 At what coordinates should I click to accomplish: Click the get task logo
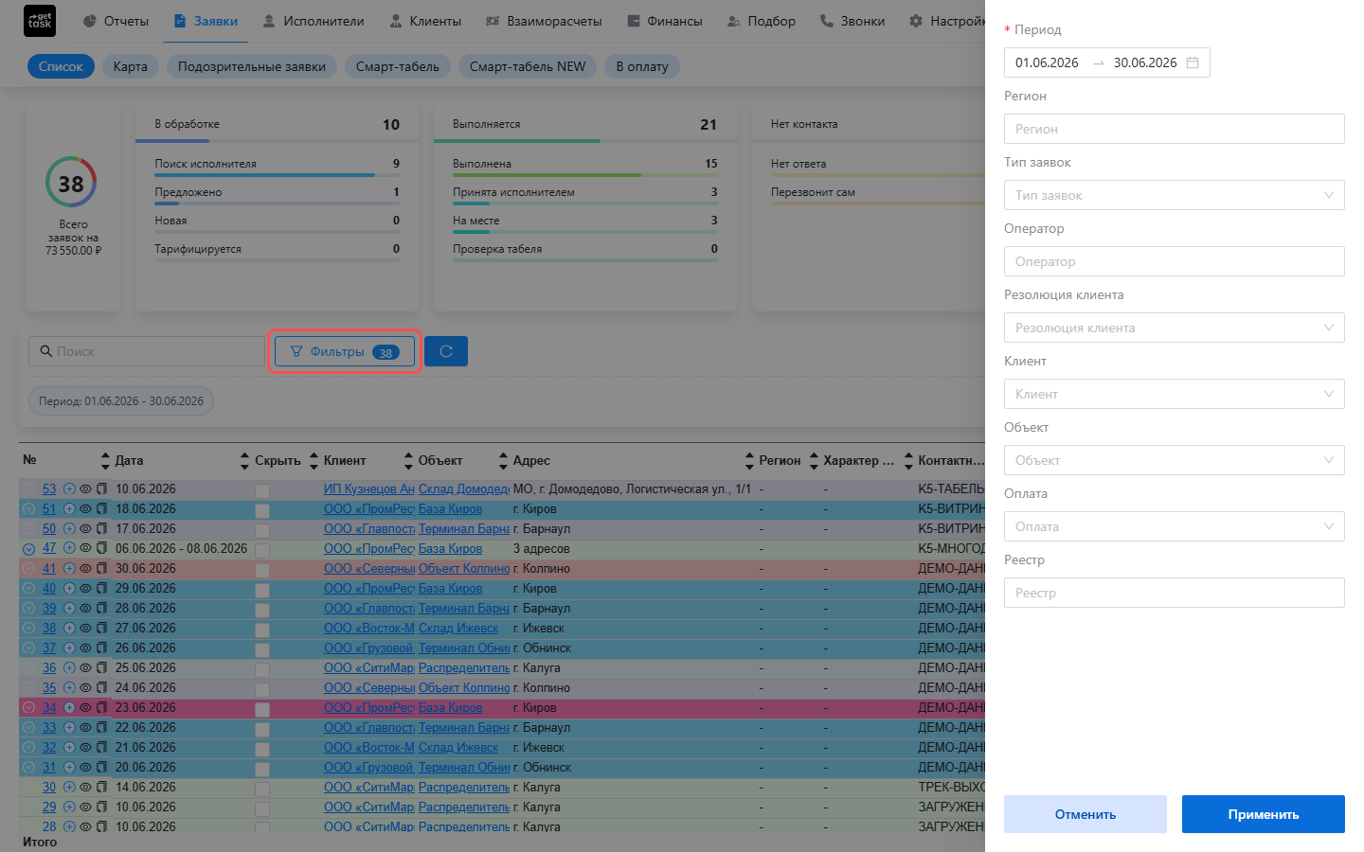click(x=40, y=21)
